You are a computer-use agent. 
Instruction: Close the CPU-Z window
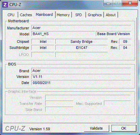[130, 3]
